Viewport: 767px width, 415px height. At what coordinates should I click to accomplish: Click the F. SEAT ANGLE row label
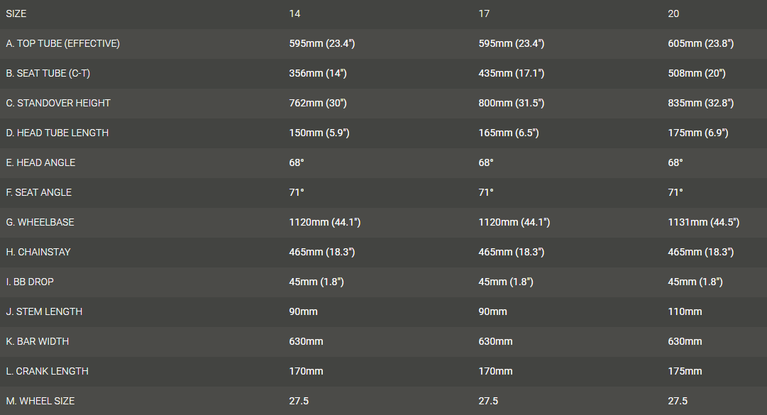pyautogui.click(x=39, y=193)
